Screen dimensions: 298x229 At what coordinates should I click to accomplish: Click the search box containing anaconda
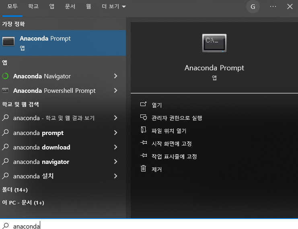point(149,224)
